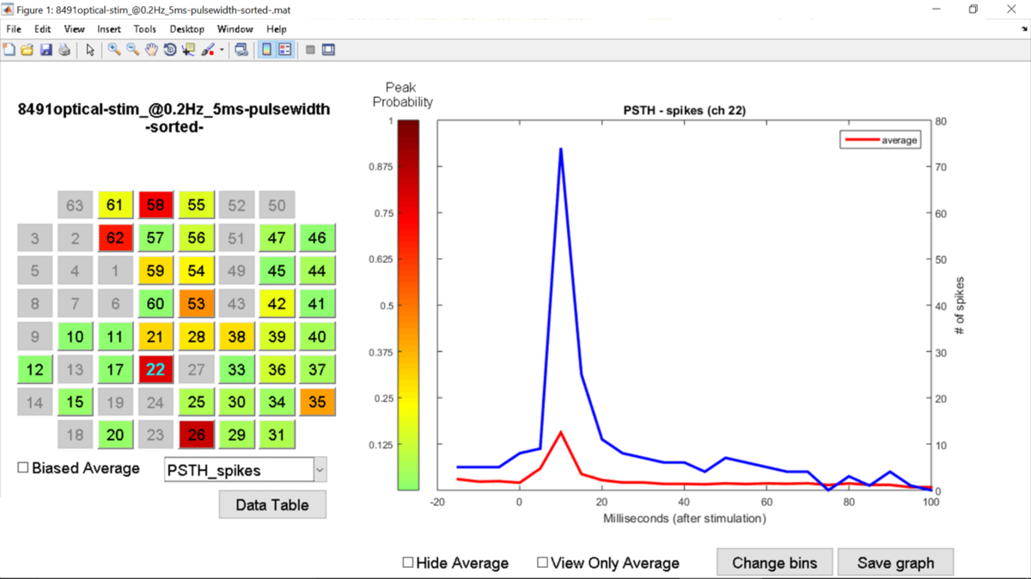Viewport: 1031px width, 579px height.
Task: Click the average legend entry
Action: 881,140
